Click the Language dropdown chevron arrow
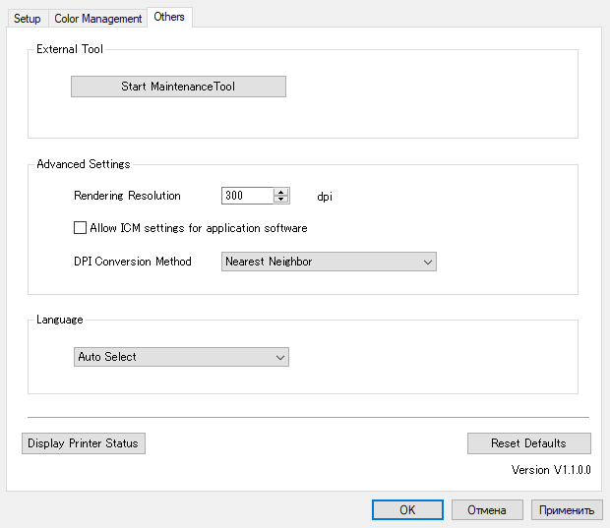 pyautogui.click(x=280, y=357)
